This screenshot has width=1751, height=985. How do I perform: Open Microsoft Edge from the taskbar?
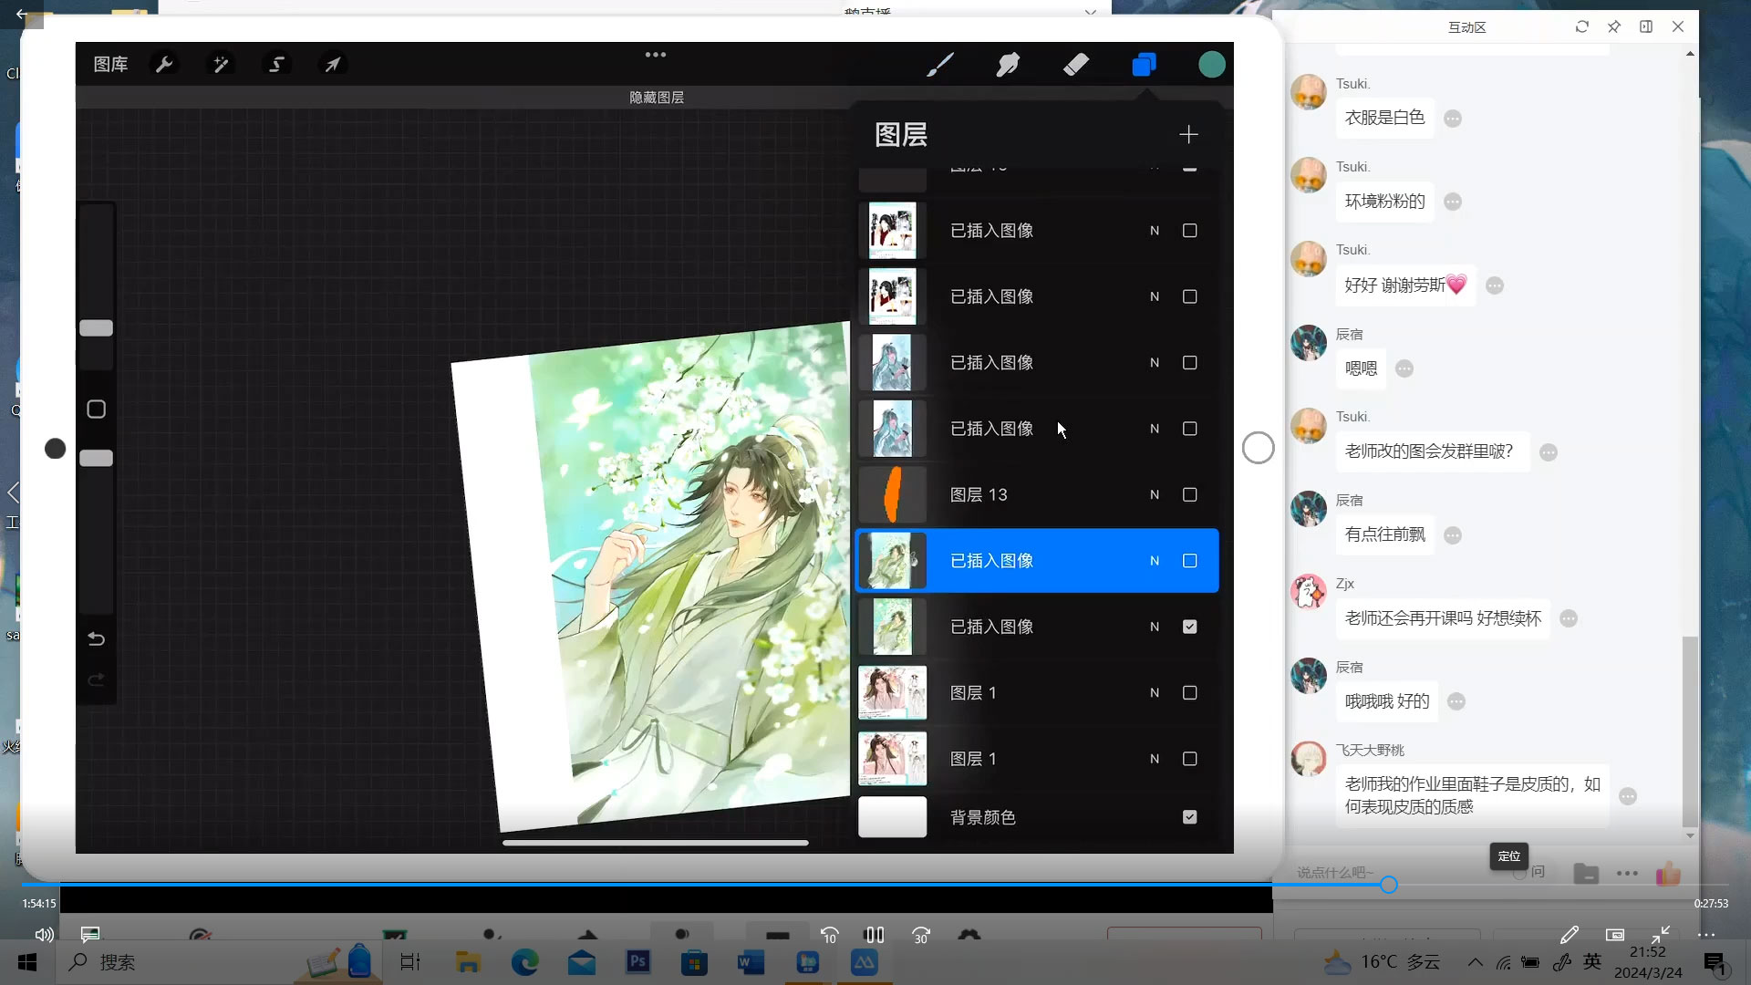tap(524, 962)
